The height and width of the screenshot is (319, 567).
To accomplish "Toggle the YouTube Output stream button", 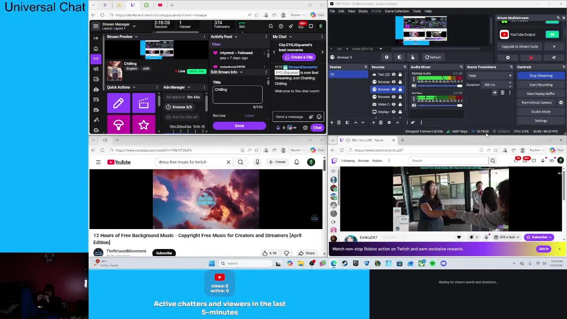I will point(552,35).
